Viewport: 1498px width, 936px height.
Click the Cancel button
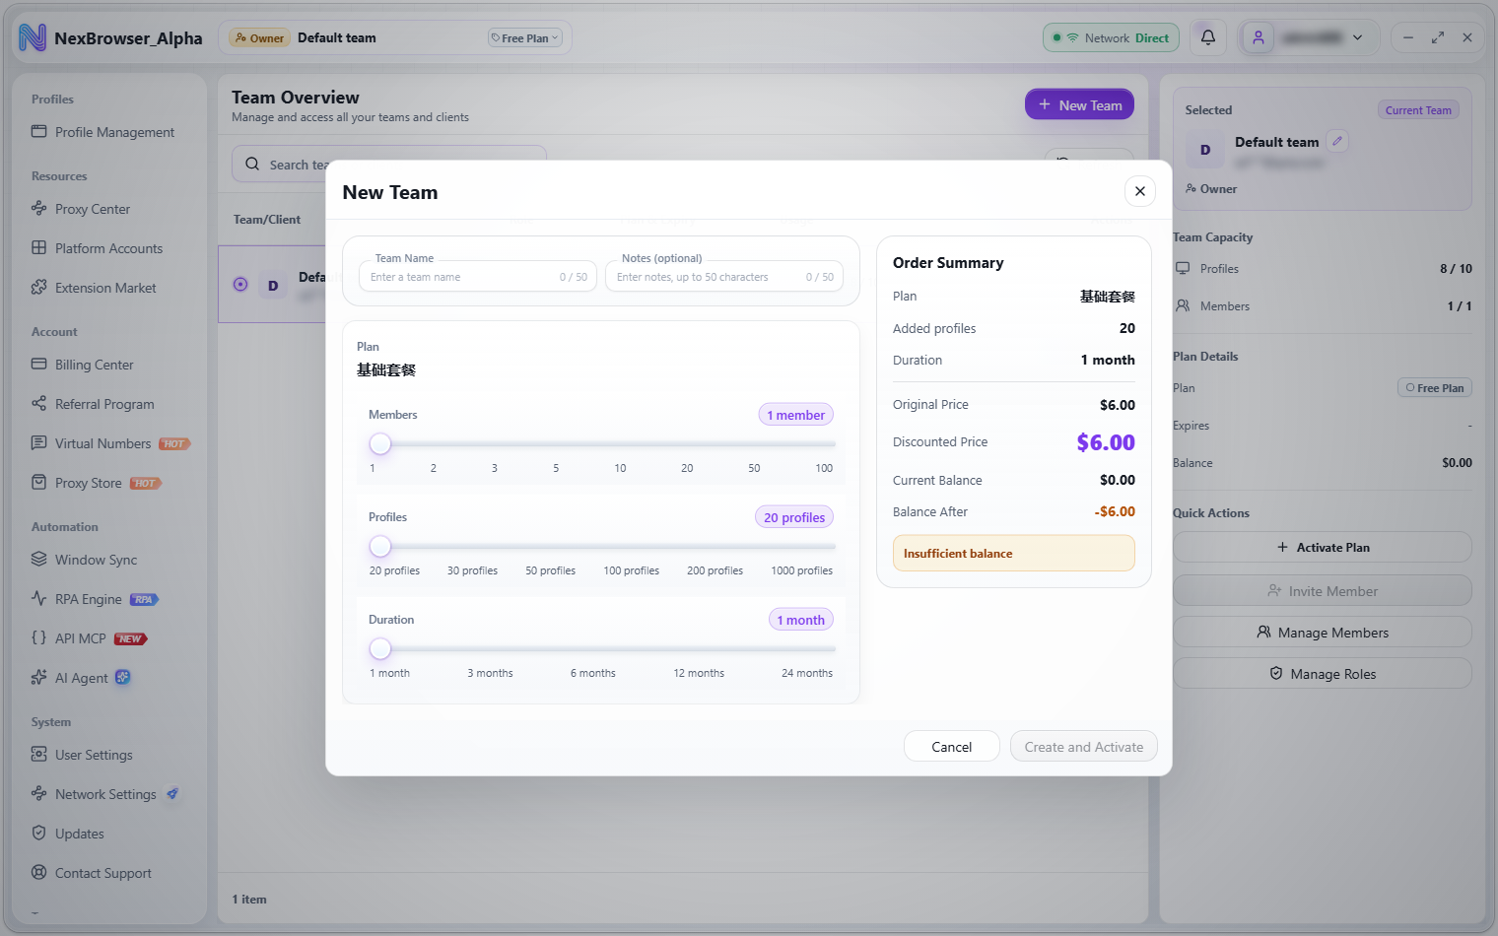pos(952,747)
